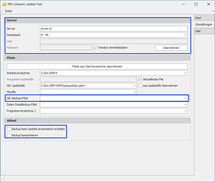Open the Datei menu

click(x=8, y=11)
